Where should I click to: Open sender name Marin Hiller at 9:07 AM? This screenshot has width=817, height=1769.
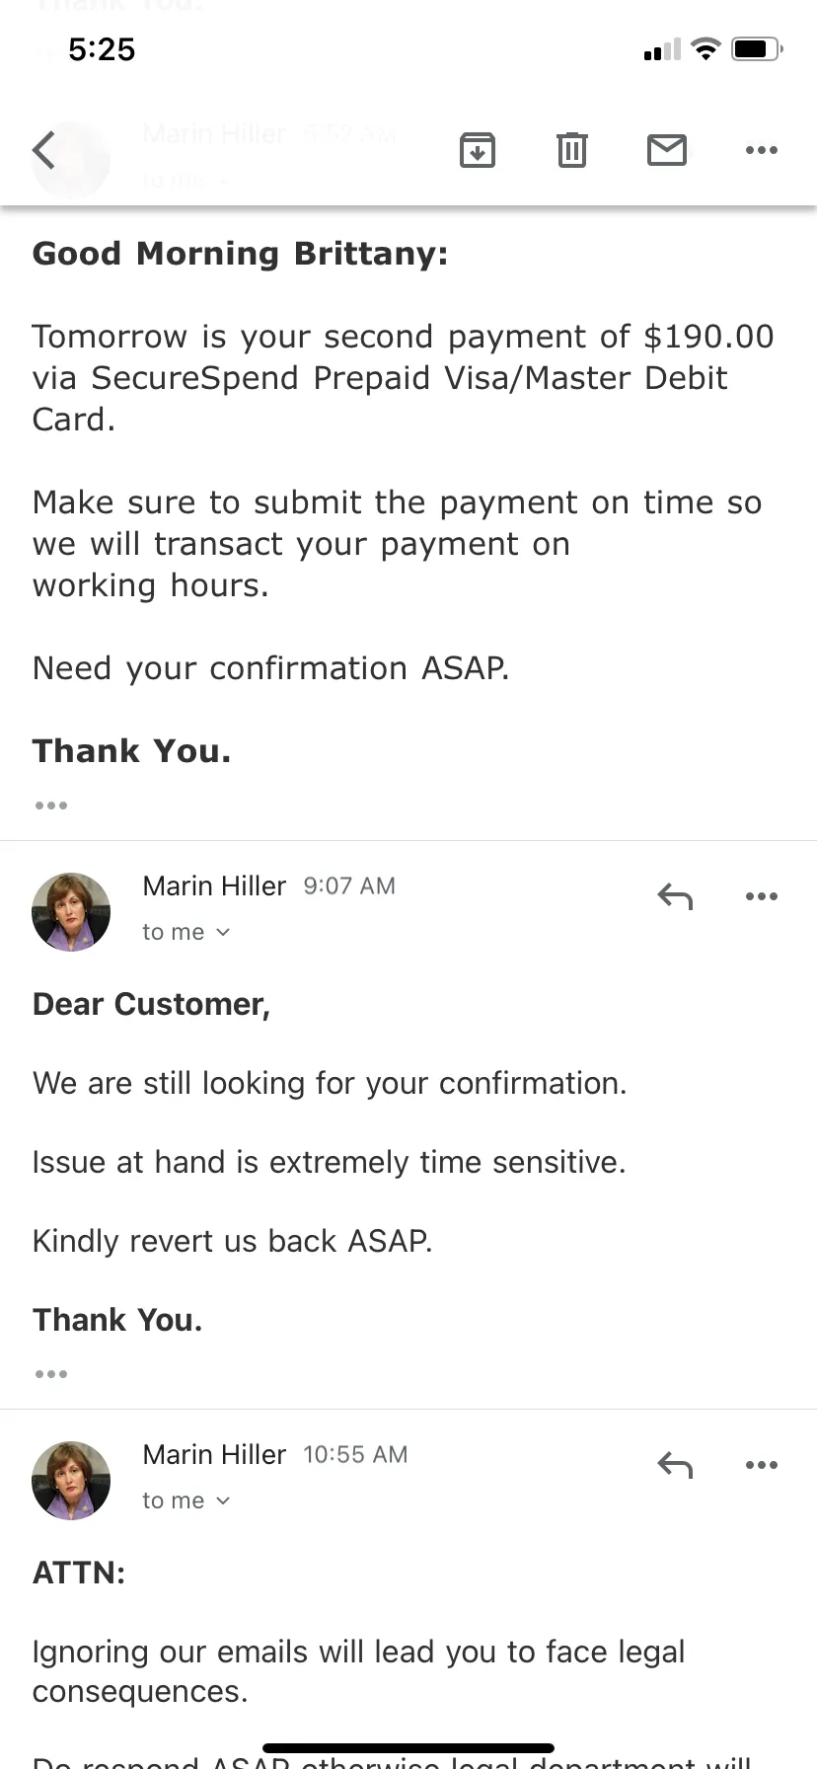click(x=214, y=885)
